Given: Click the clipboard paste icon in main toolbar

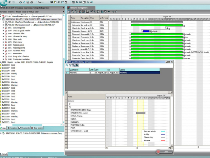Looking at the screenshot, I should (x=55, y=2).
